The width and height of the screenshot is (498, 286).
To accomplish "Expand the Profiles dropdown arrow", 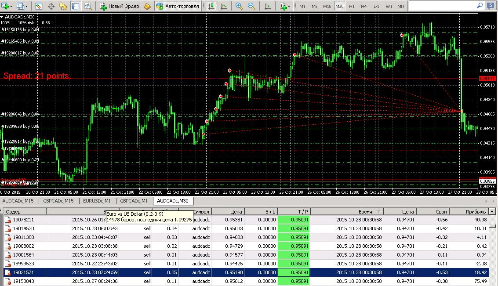I will pos(26,6).
